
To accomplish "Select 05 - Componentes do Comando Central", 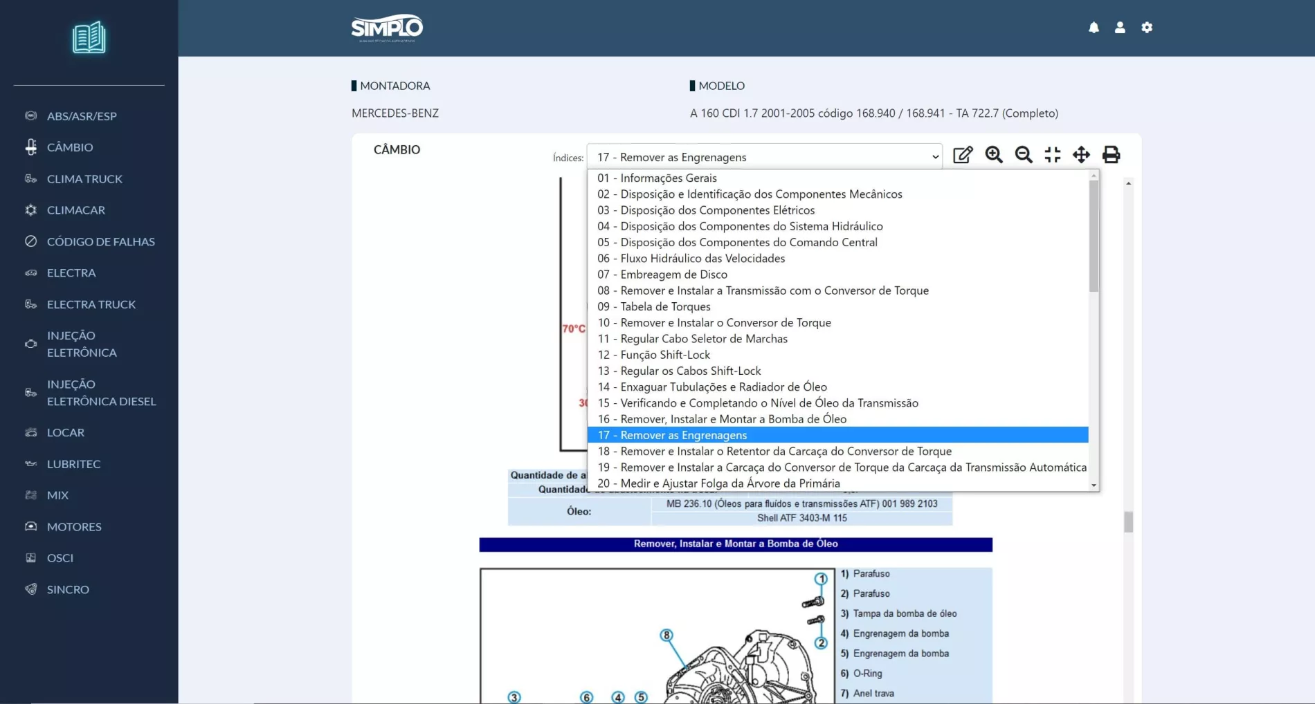I will [837, 242].
